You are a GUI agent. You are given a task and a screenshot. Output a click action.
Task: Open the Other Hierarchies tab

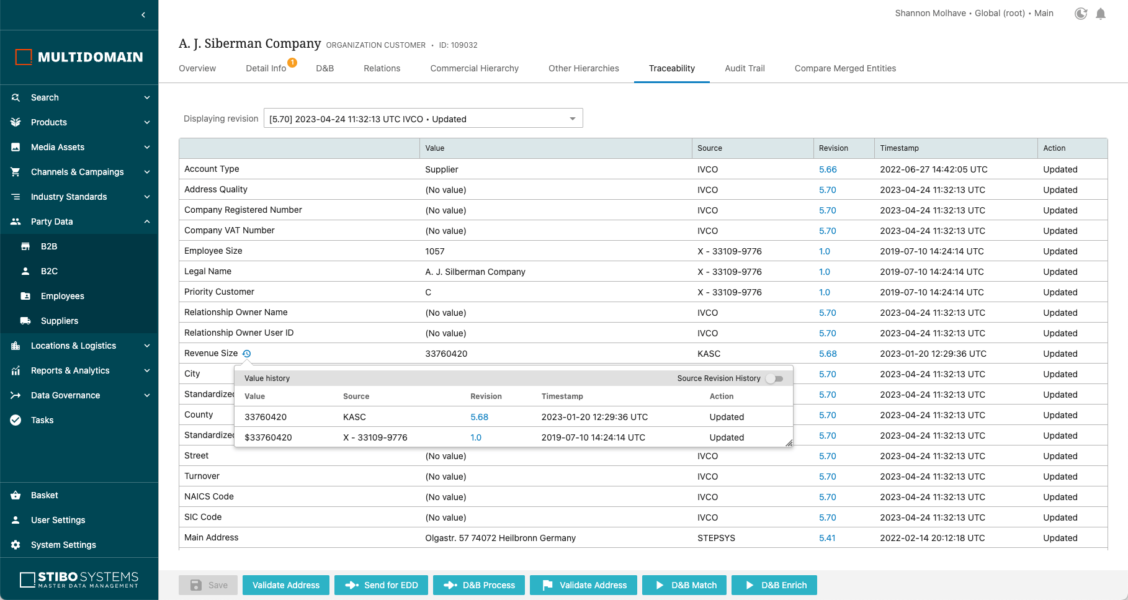tap(584, 68)
